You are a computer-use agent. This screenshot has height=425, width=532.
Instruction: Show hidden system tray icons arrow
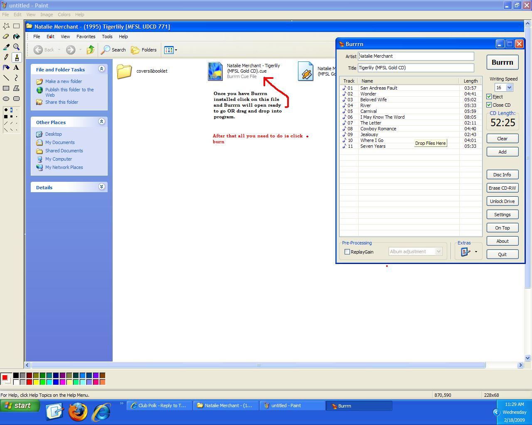point(496,412)
